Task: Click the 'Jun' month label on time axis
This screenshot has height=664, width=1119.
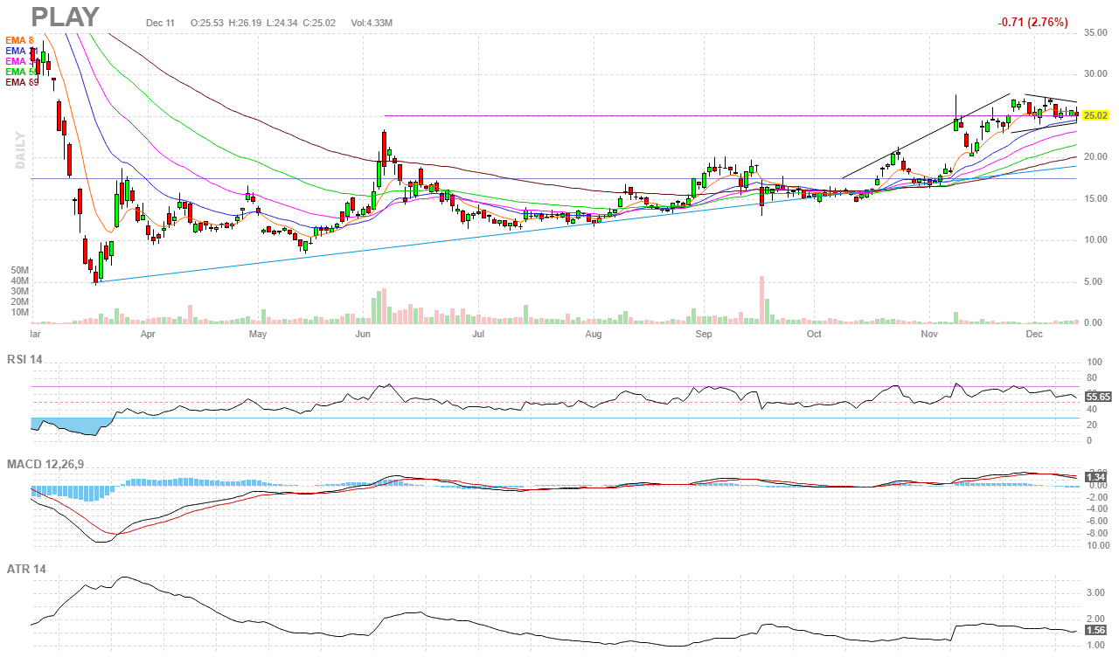Action: (x=363, y=335)
